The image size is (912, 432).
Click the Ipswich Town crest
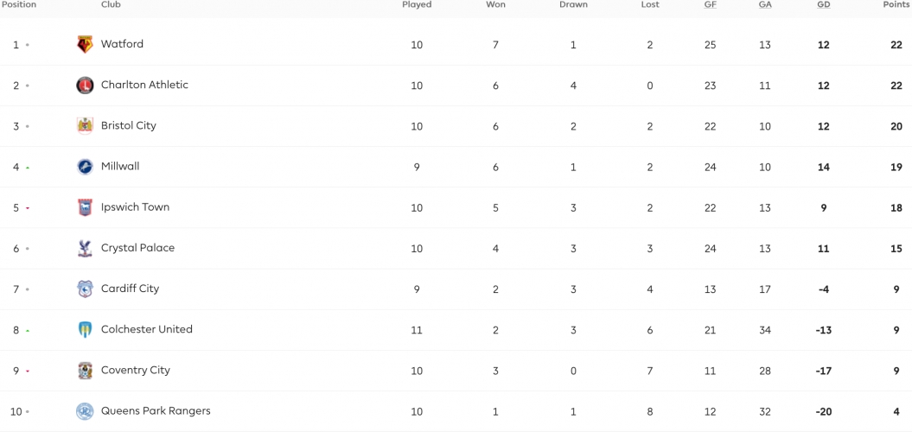pyautogui.click(x=85, y=207)
